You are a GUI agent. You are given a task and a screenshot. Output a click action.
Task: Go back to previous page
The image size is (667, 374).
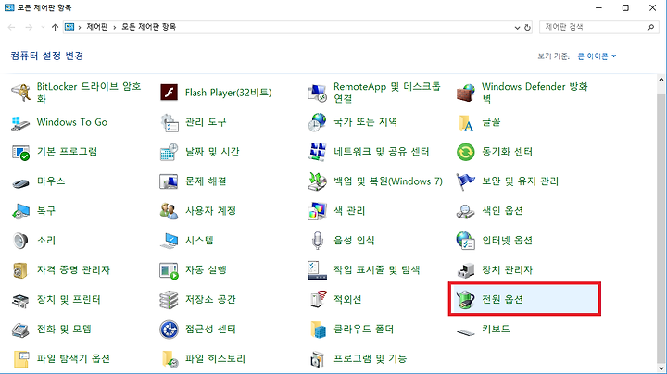coord(11,27)
